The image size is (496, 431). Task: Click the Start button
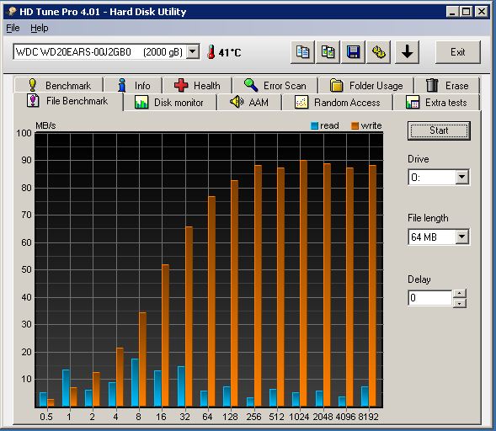pos(439,130)
